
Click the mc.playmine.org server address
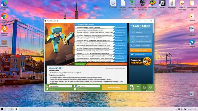(x=120, y=33)
